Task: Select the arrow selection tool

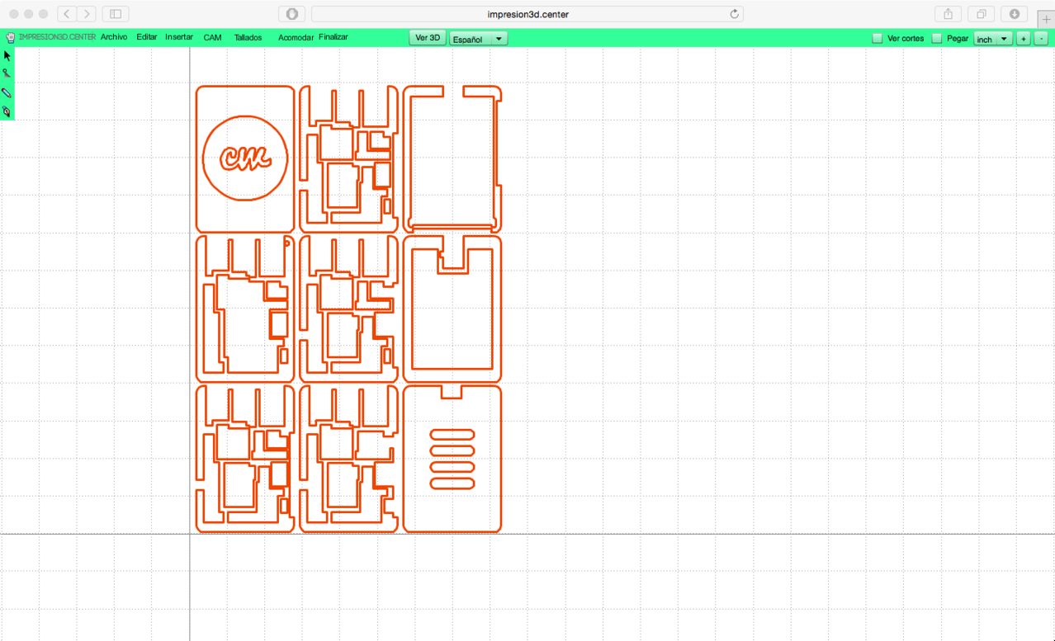Action: pyautogui.click(x=7, y=55)
